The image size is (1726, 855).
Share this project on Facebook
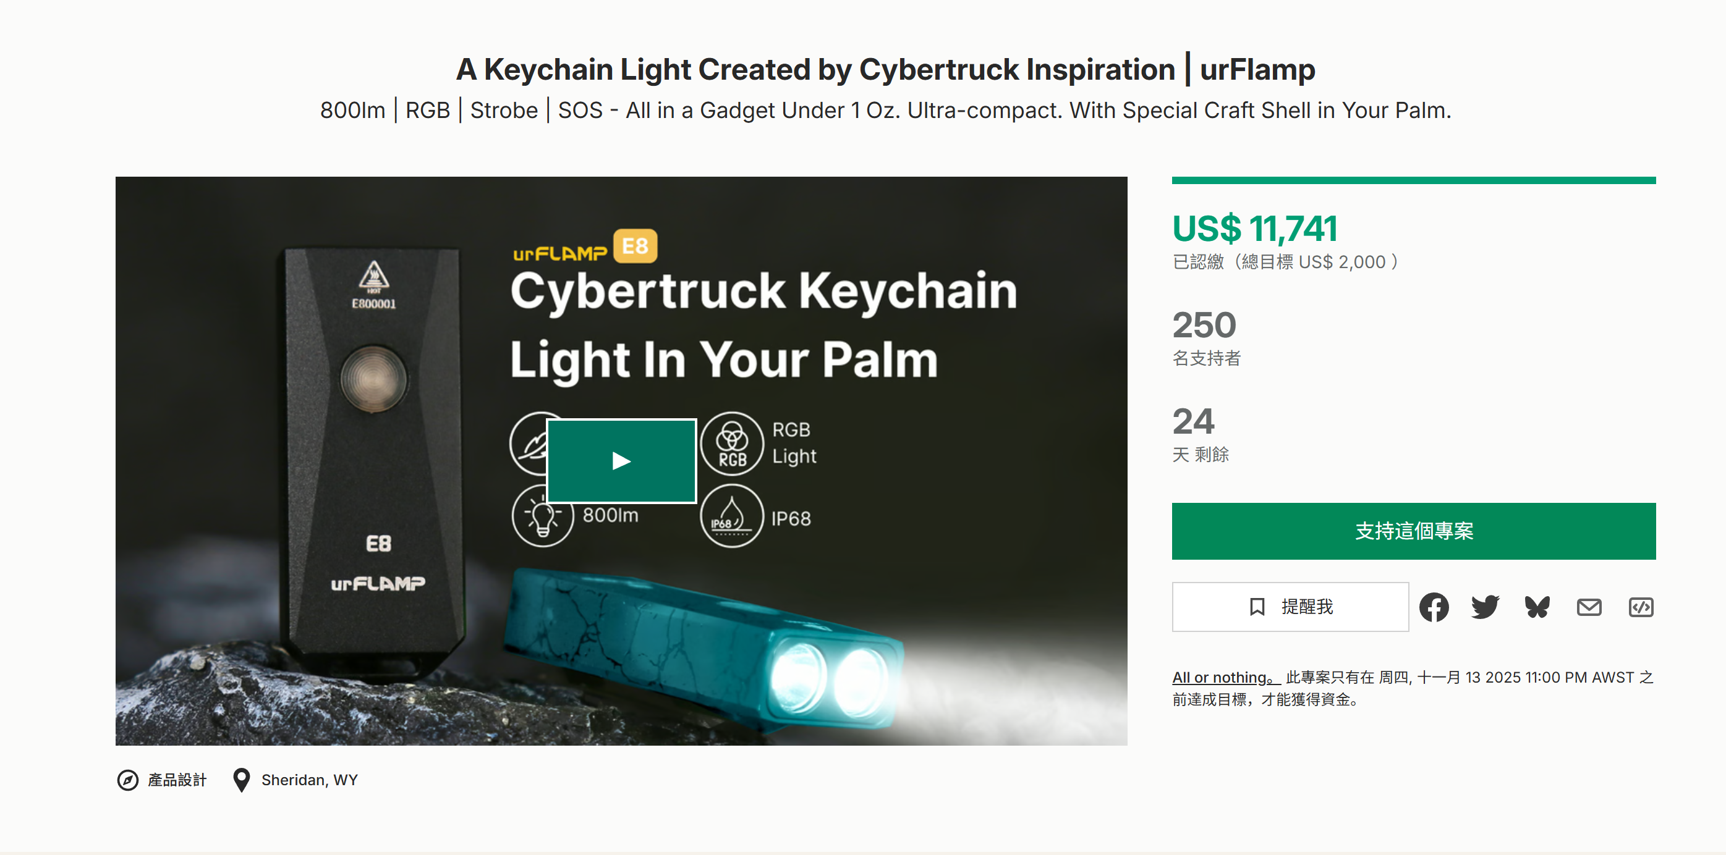(x=1433, y=607)
